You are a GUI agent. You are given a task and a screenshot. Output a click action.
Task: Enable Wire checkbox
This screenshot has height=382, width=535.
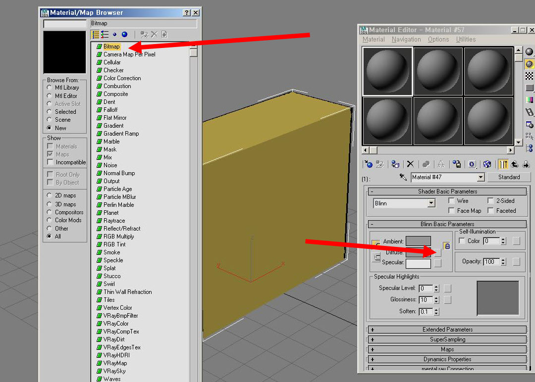click(x=451, y=200)
